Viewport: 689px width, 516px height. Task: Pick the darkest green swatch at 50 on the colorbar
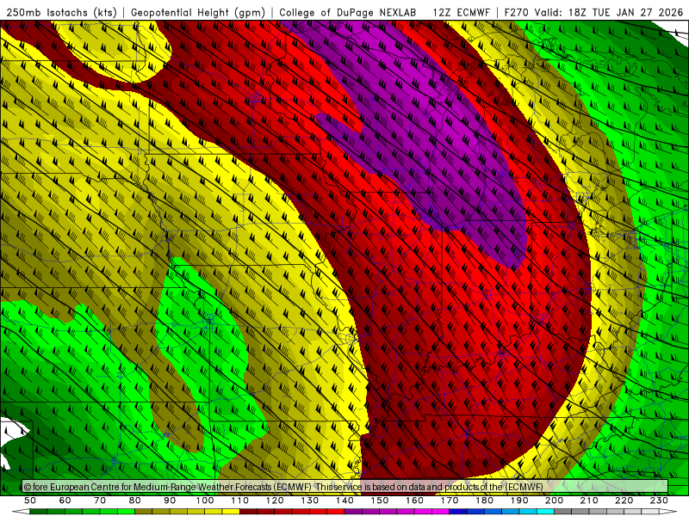click(x=39, y=512)
